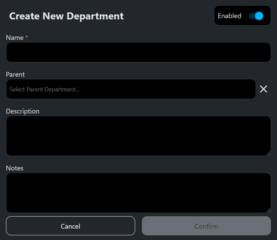The height and width of the screenshot is (240, 277).
Task: Click the Parent Department placeholder text
Action: 44,89
